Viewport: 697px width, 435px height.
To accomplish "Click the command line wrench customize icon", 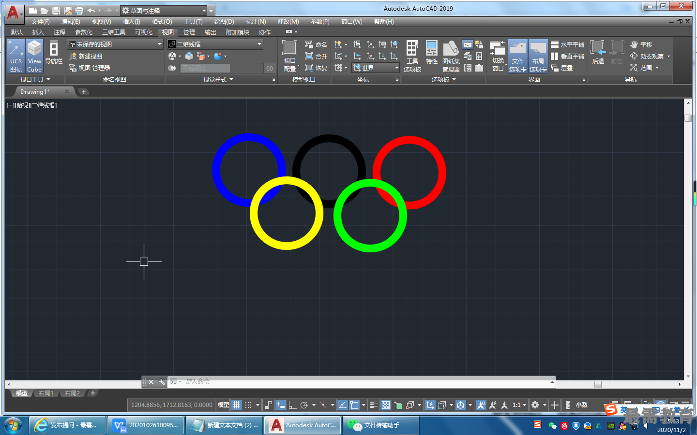I will coord(162,382).
